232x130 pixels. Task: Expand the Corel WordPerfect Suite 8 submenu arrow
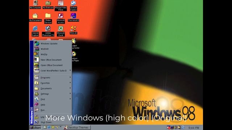[x=70, y=70]
